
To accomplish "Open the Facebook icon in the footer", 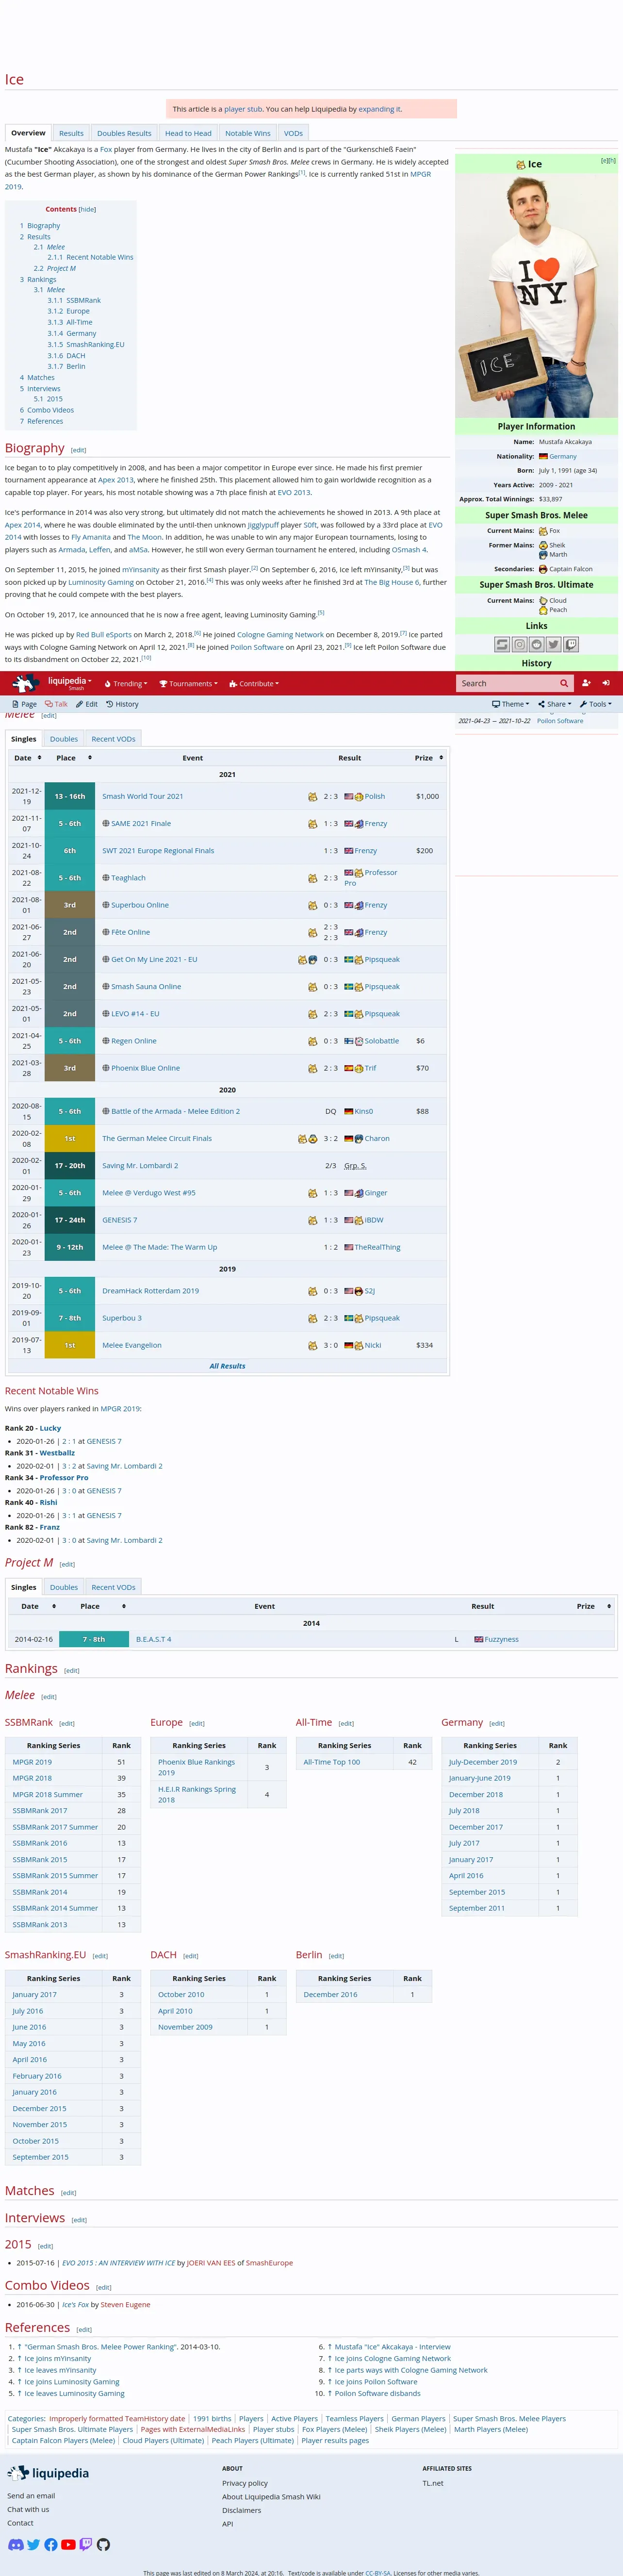I will pyautogui.click(x=50, y=2544).
